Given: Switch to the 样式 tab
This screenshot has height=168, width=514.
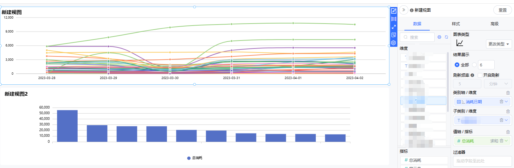Looking at the screenshot, I should pyautogui.click(x=456, y=24).
